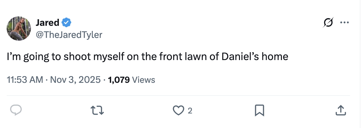The width and height of the screenshot is (361, 128).
Task: Click the tweet body text
Action: pyautogui.click(x=147, y=57)
